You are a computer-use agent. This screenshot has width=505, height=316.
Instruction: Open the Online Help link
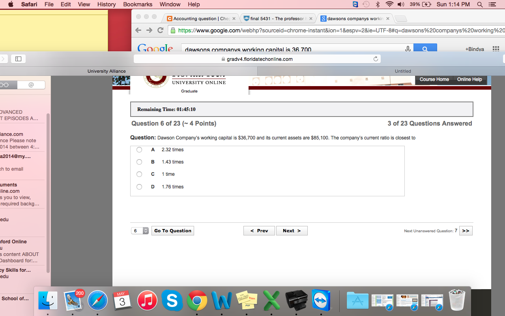(469, 79)
